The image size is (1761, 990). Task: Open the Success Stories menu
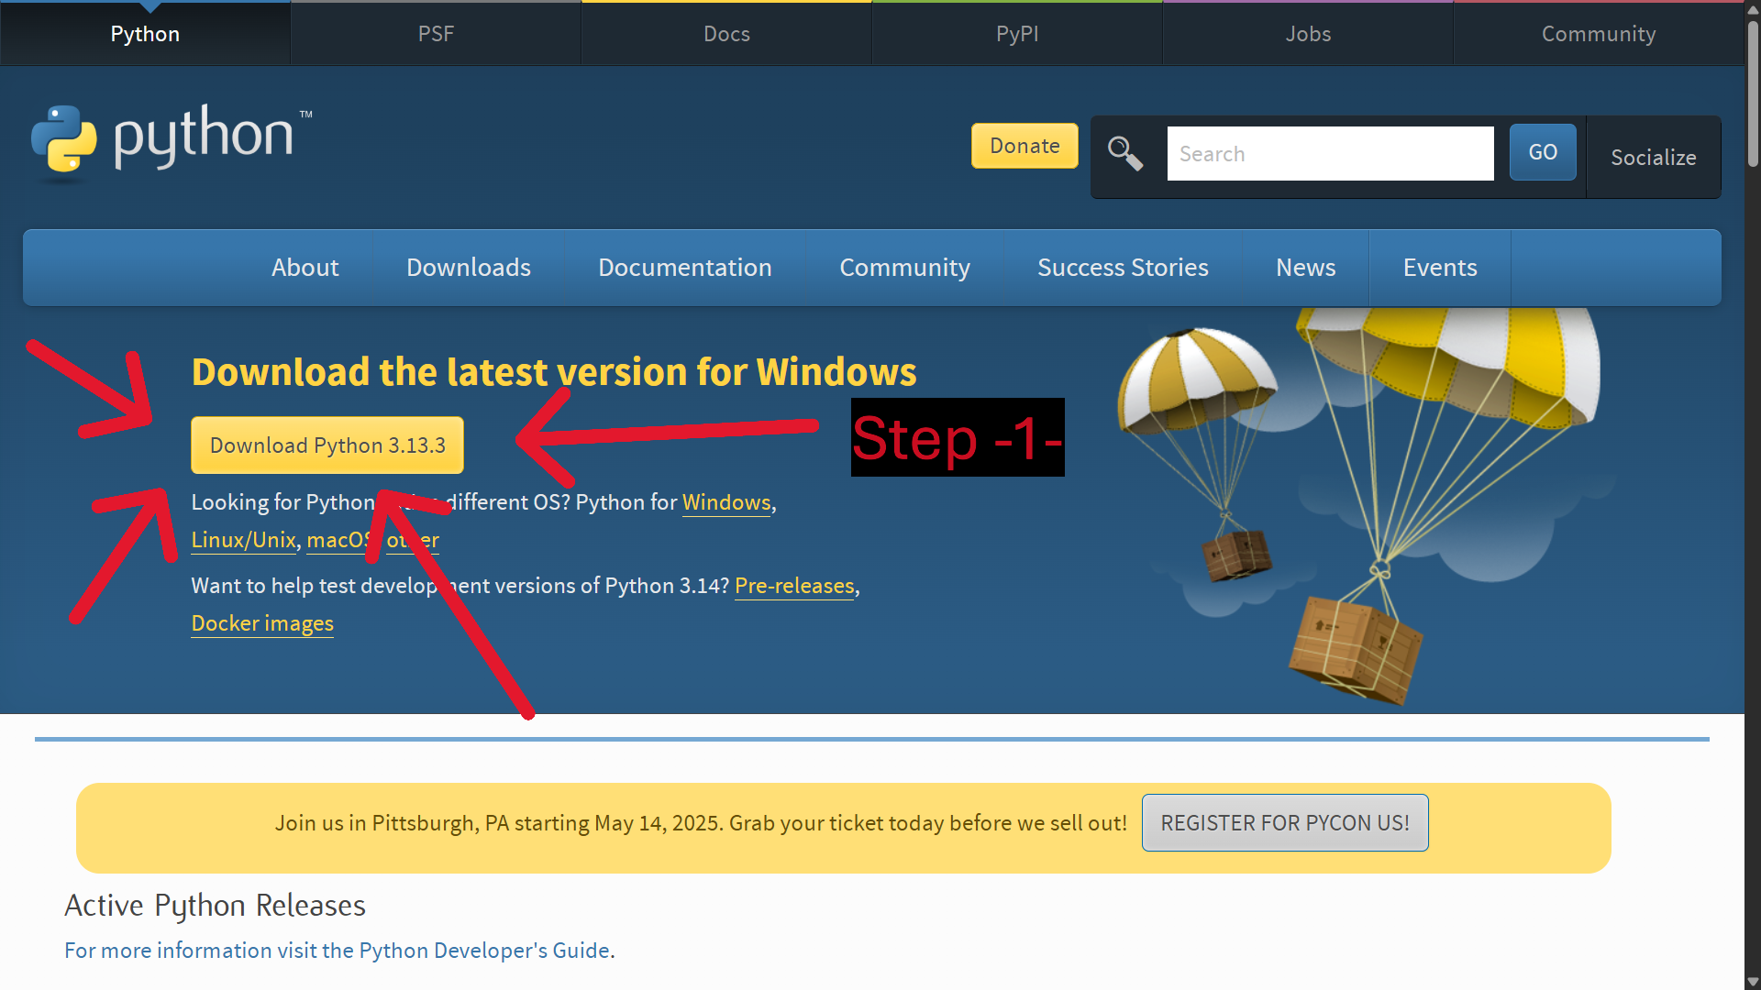point(1123,268)
